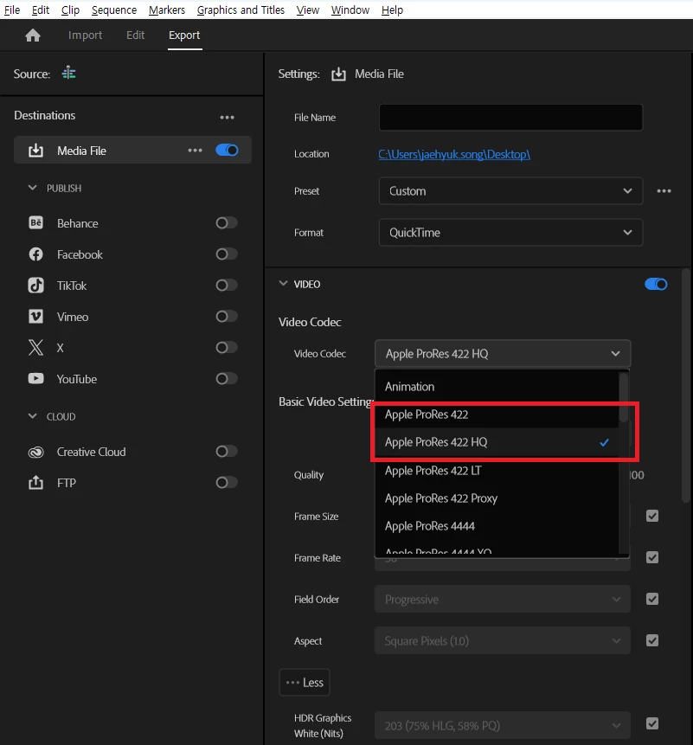Switch to the Edit workspace tab
Image resolution: width=693 pixels, height=745 pixels.
coord(135,35)
